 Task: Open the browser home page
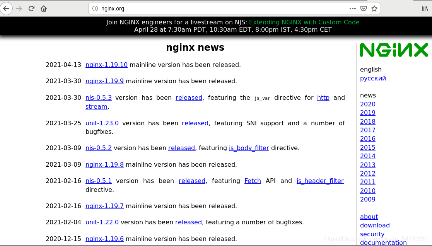44,9
